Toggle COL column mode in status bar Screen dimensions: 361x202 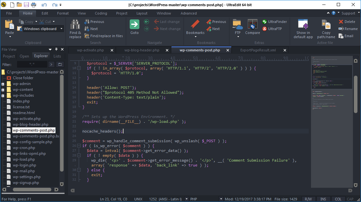[338, 199]
